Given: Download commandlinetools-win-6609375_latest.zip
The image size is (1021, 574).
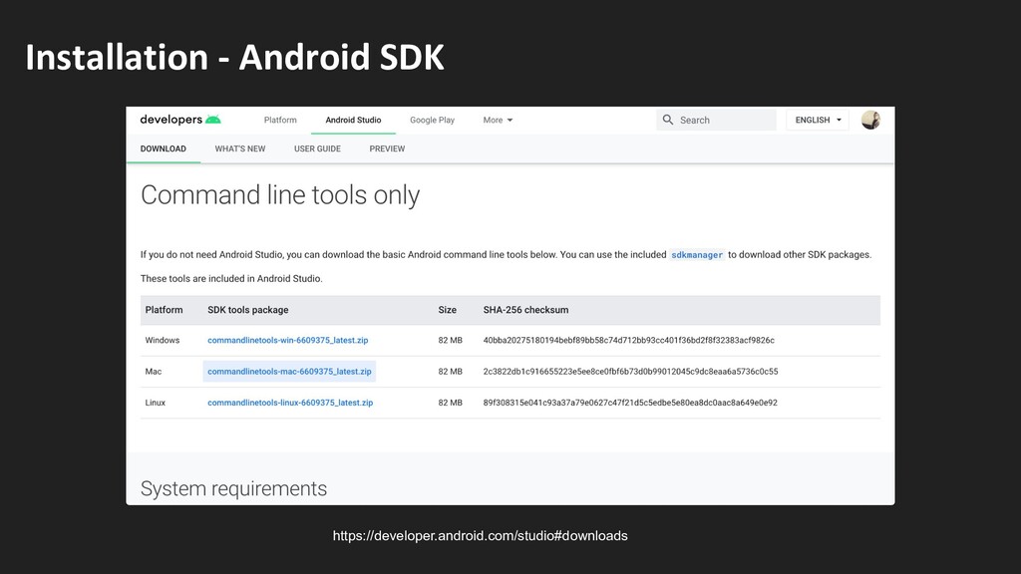Looking at the screenshot, I should coord(288,341).
